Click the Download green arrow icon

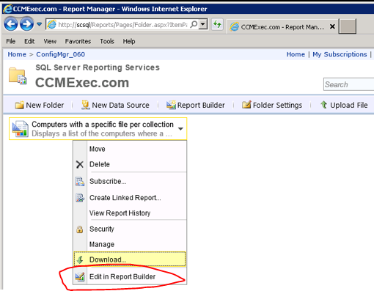80,259
